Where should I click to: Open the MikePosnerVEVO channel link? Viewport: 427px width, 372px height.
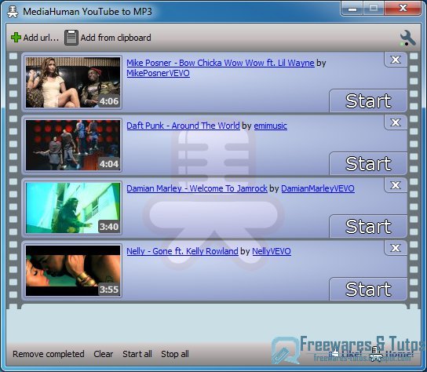(158, 73)
